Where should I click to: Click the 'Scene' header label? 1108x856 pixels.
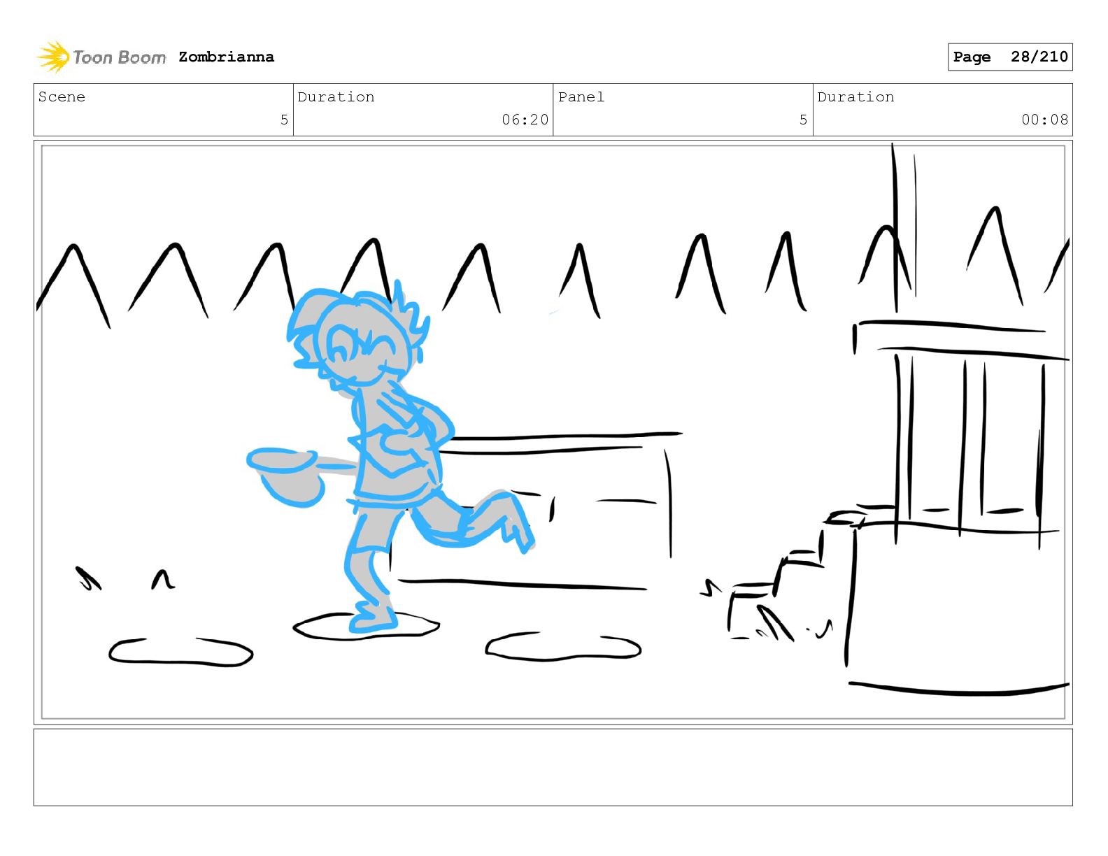[x=62, y=97]
